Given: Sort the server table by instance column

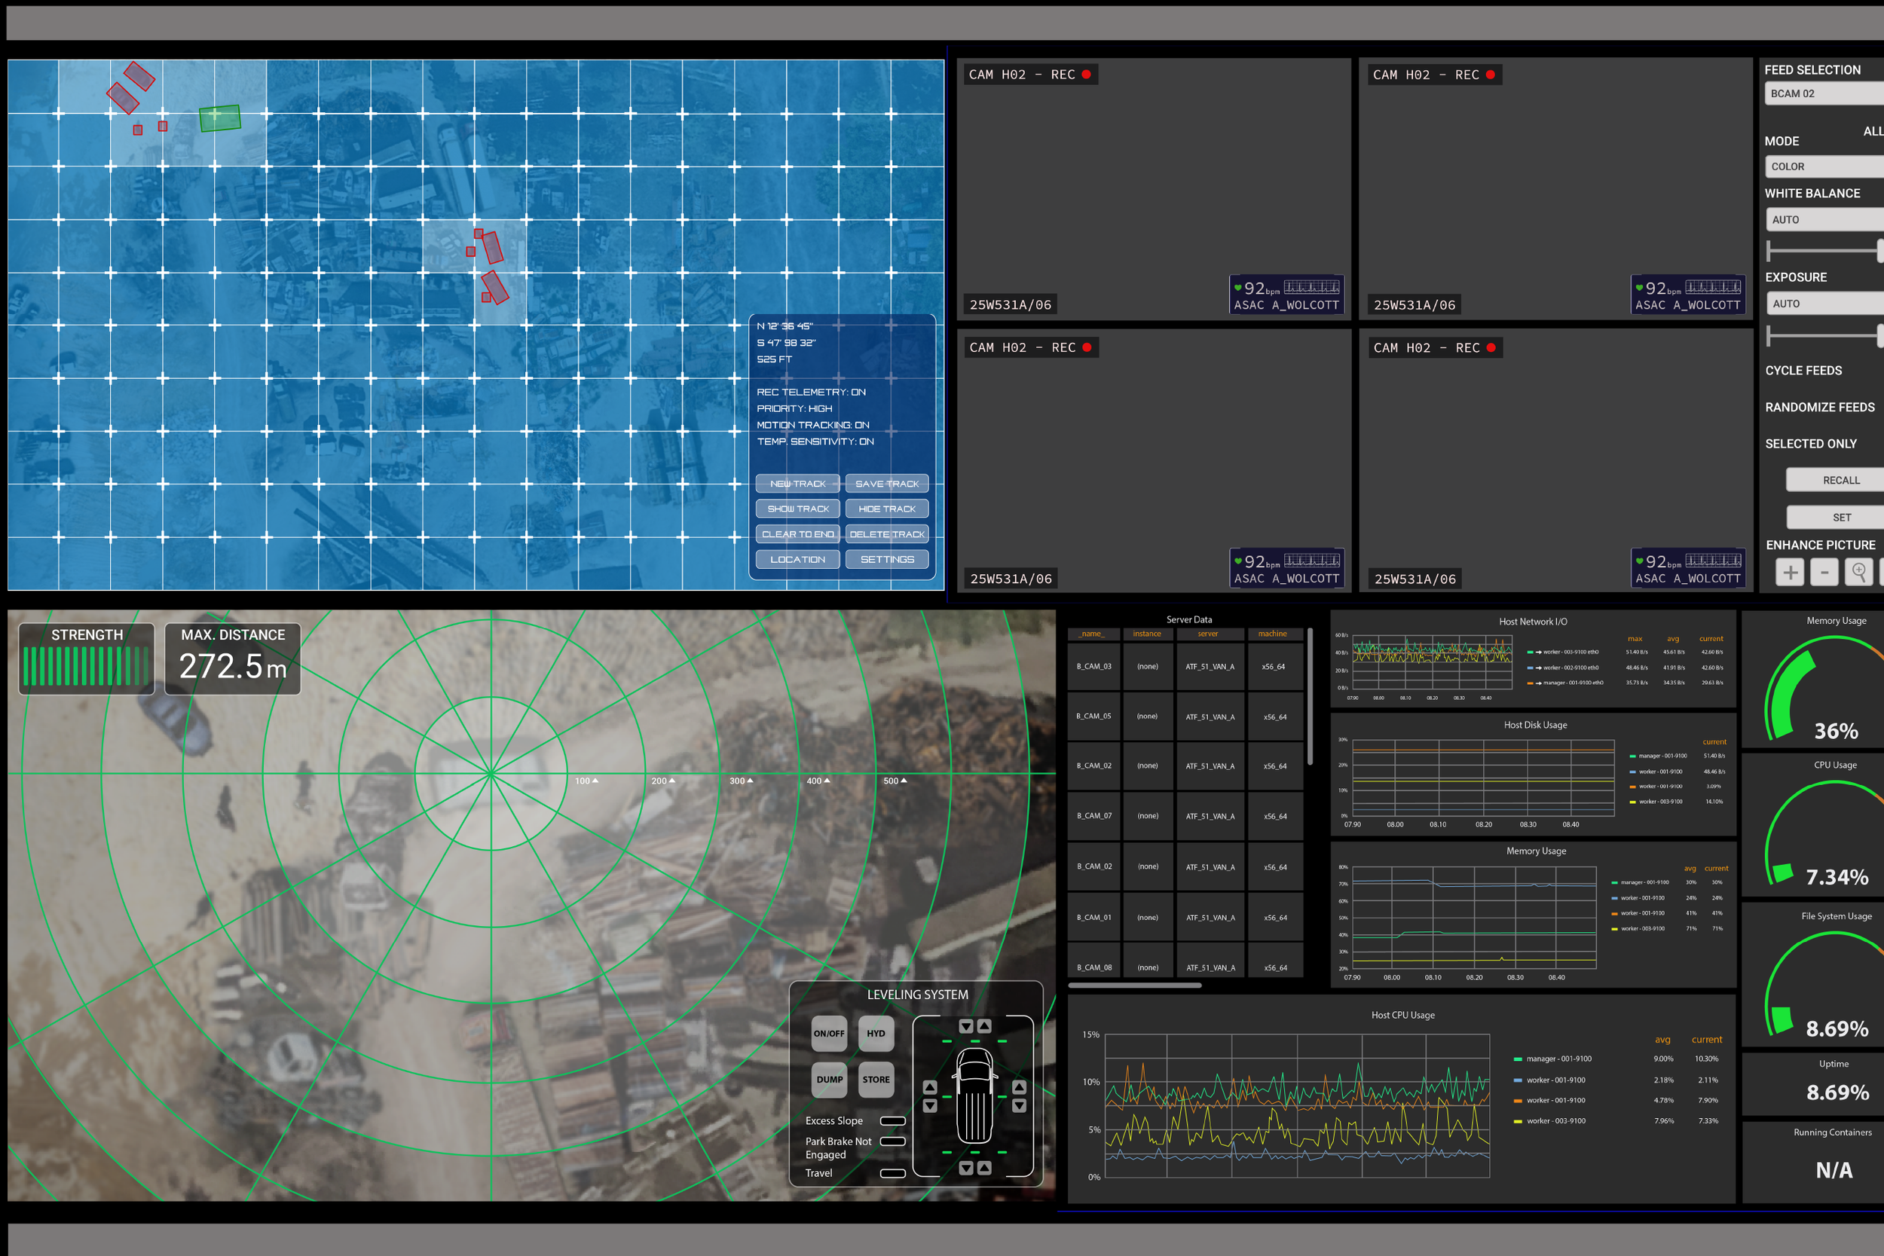Looking at the screenshot, I should click(x=1147, y=634).
